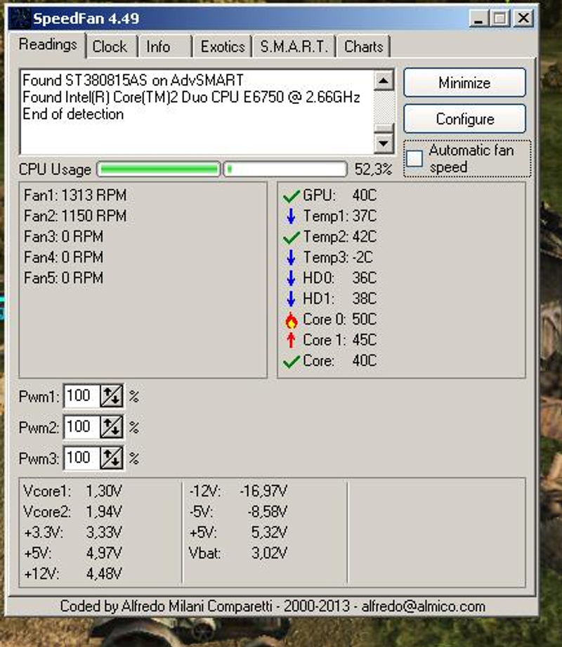Open the Charts tab

point(363,47)
